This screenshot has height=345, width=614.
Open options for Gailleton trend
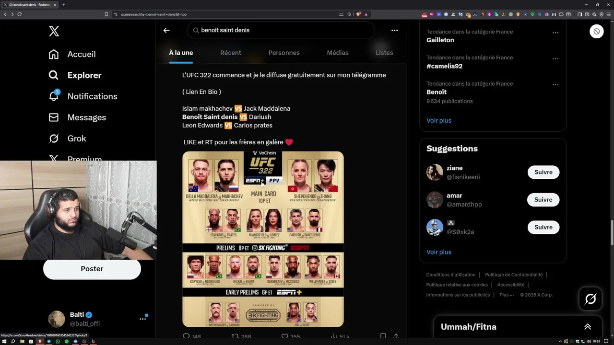pyautogui.click(x=555, y=33)
